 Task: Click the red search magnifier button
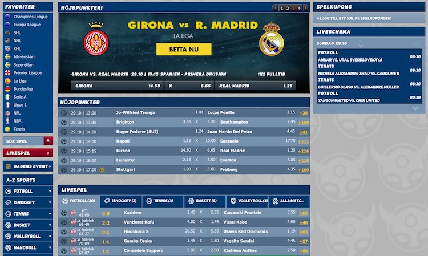tap(48, 141)
